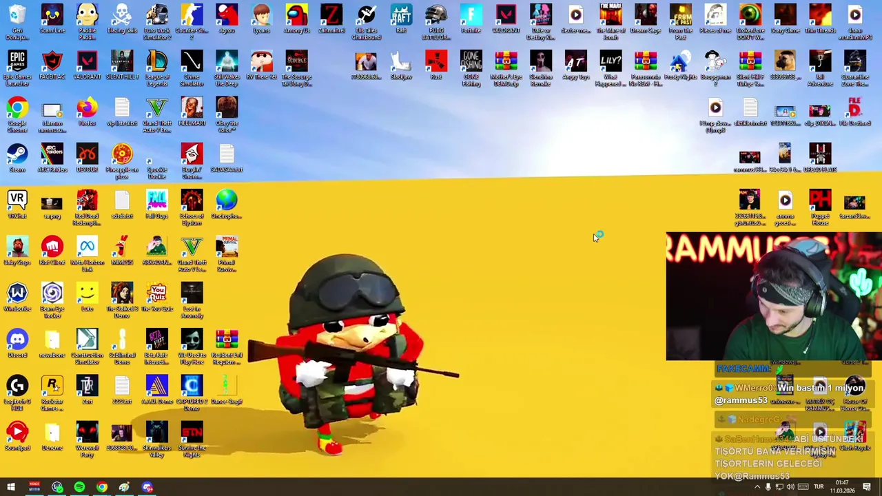Select the Slackjaw desktop icon

coord(401,65)
